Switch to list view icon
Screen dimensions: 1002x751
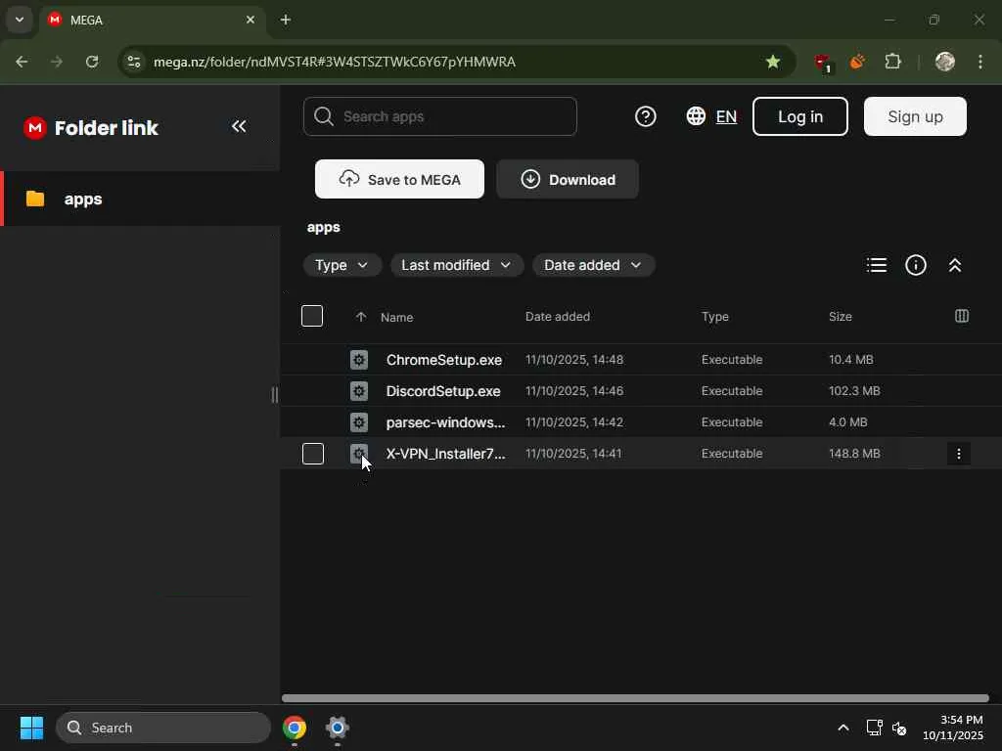point(876,265)
